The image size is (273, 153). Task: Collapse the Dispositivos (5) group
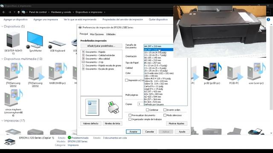pos(2,26)
